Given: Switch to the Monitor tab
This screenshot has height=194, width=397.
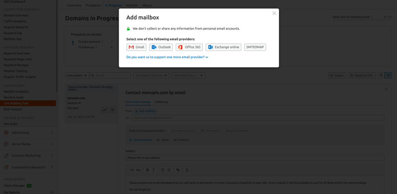Looking at the screenshot, I should (132, 5).
